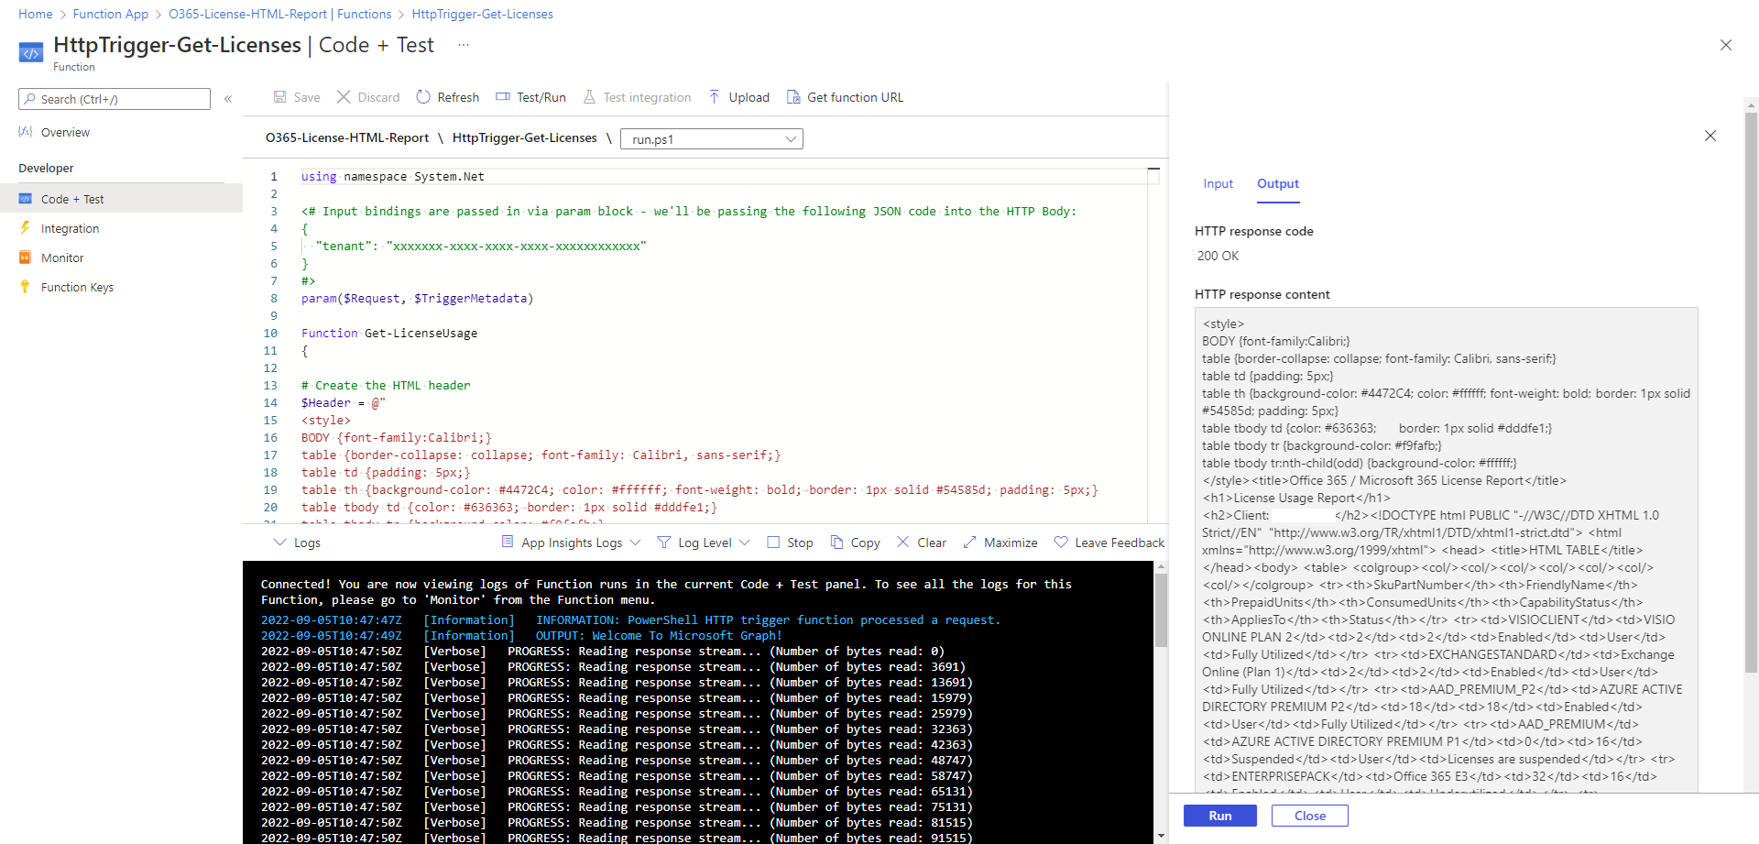Open O365-License-HTML-Report | Functions breadcrumb

tap(279, 14)
